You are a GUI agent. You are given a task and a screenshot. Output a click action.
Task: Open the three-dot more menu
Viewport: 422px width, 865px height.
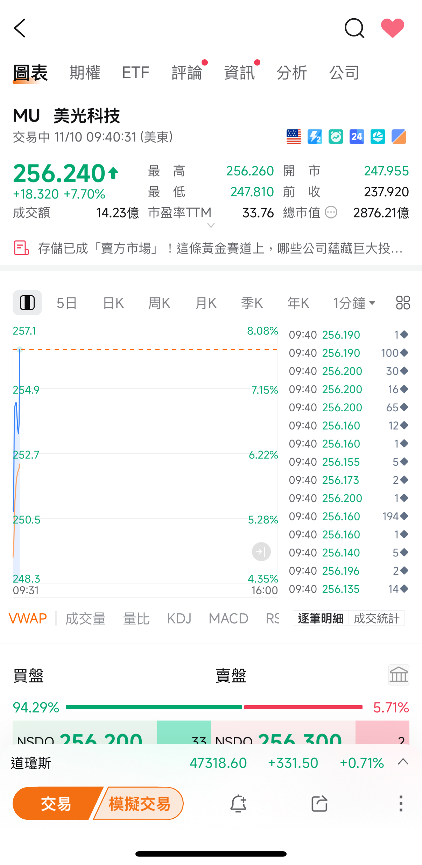click(401, 803)
